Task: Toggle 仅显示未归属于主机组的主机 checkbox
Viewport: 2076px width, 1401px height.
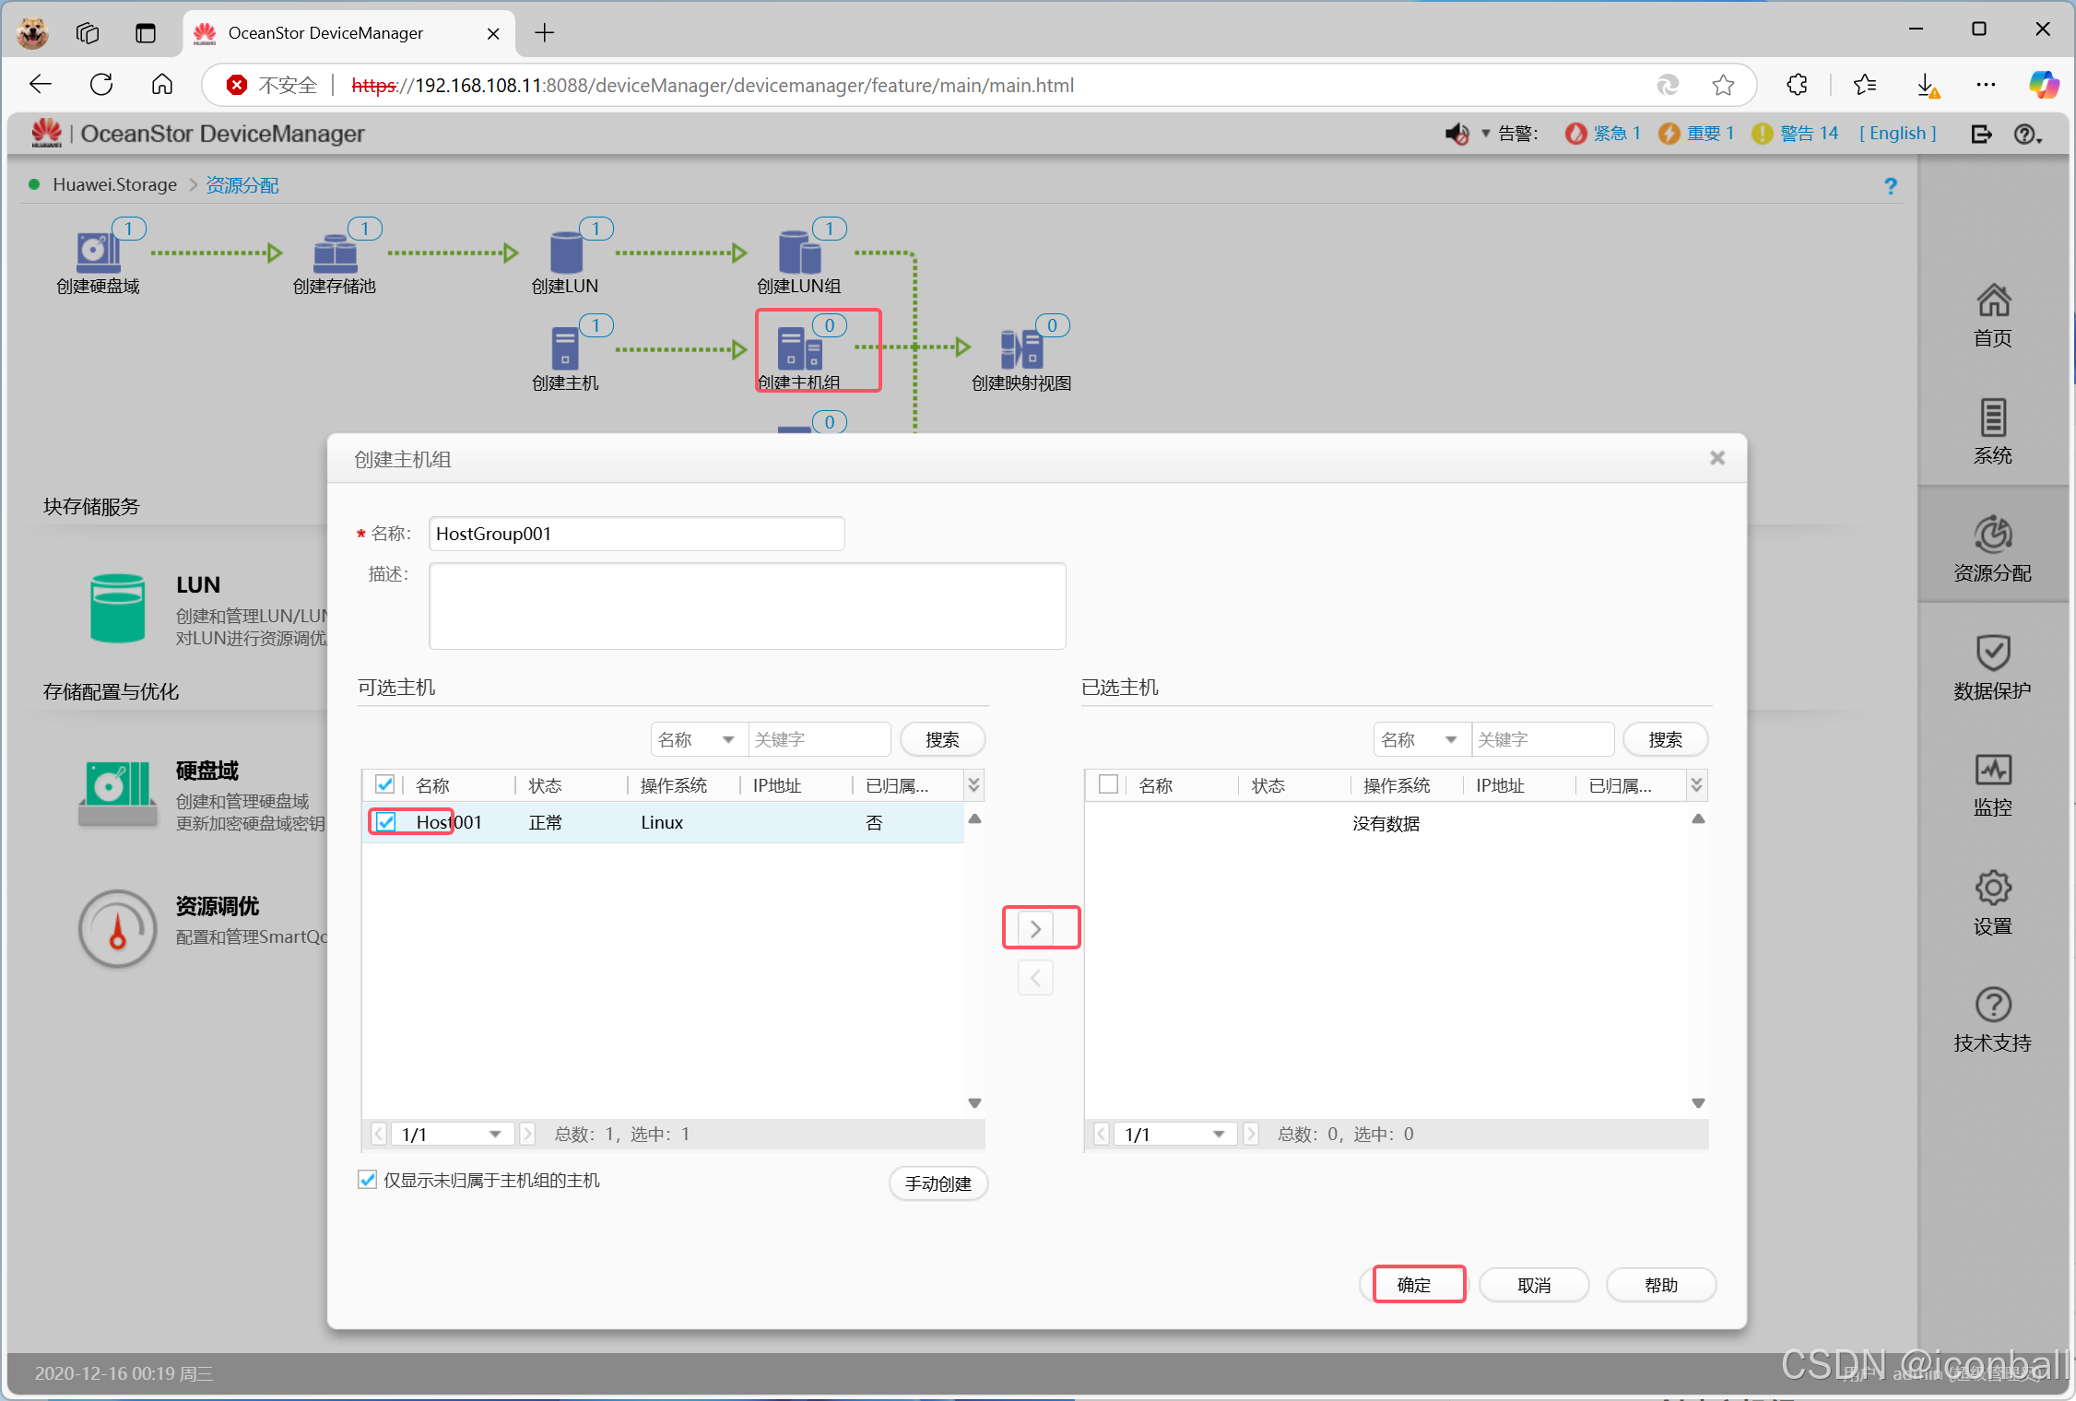Action: [x=368, y=1180]
